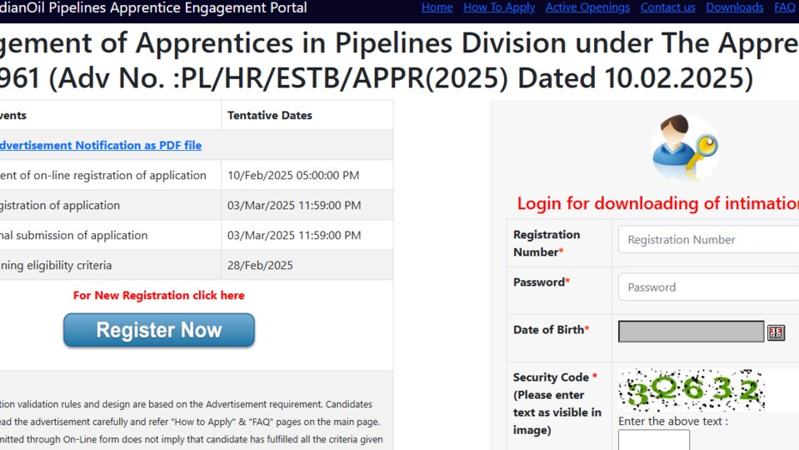Viewport: 799px width, 450px height.
Task: Focus the Registration Number field
Action: (708, 239)
